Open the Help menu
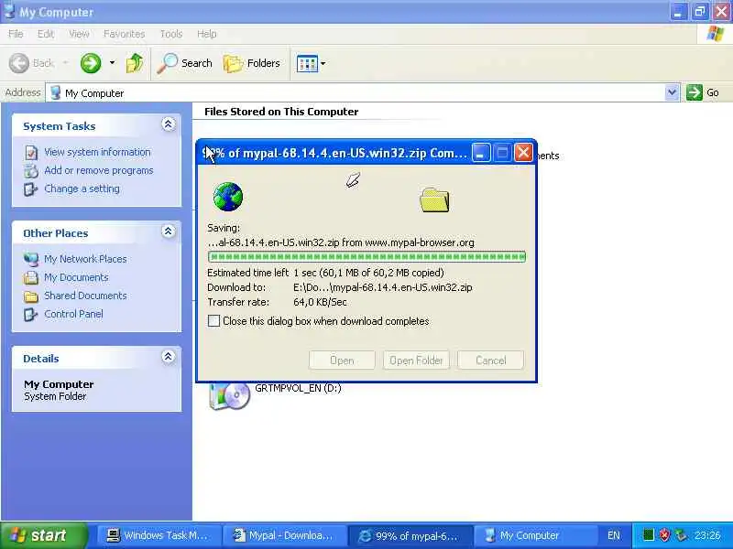 [207, 34]
